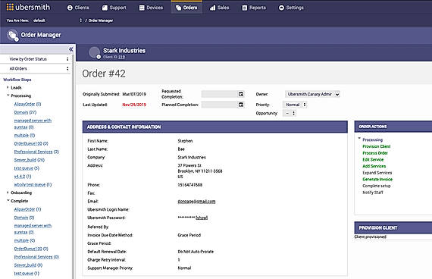This screenshot has width=432, height=279.
Task: Click the Edit Service action
Action: 373,160
